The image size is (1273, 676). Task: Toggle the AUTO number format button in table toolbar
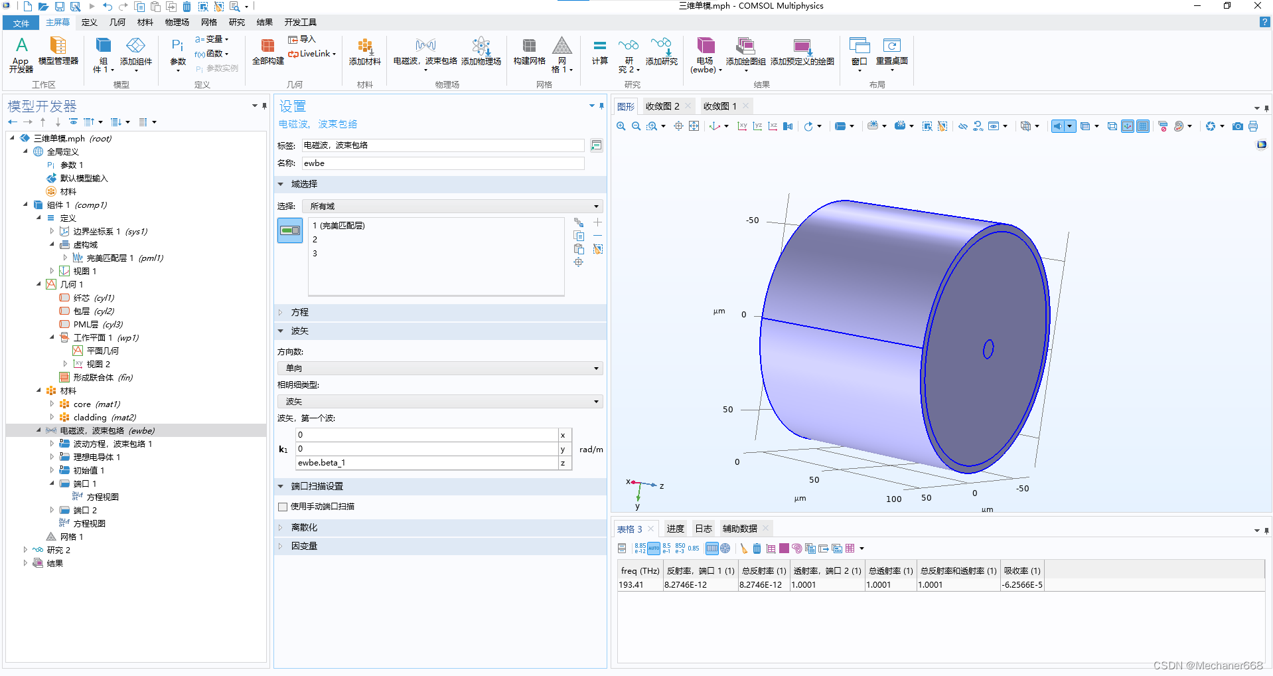654,549
